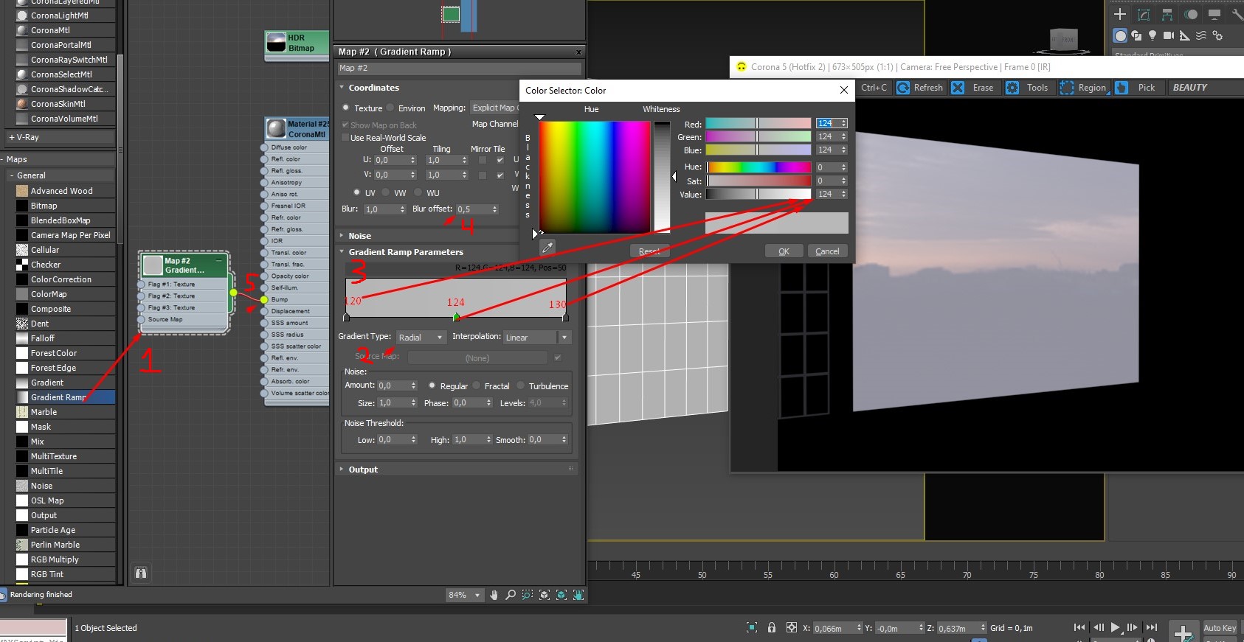Select the Noise map in the list

65,486
